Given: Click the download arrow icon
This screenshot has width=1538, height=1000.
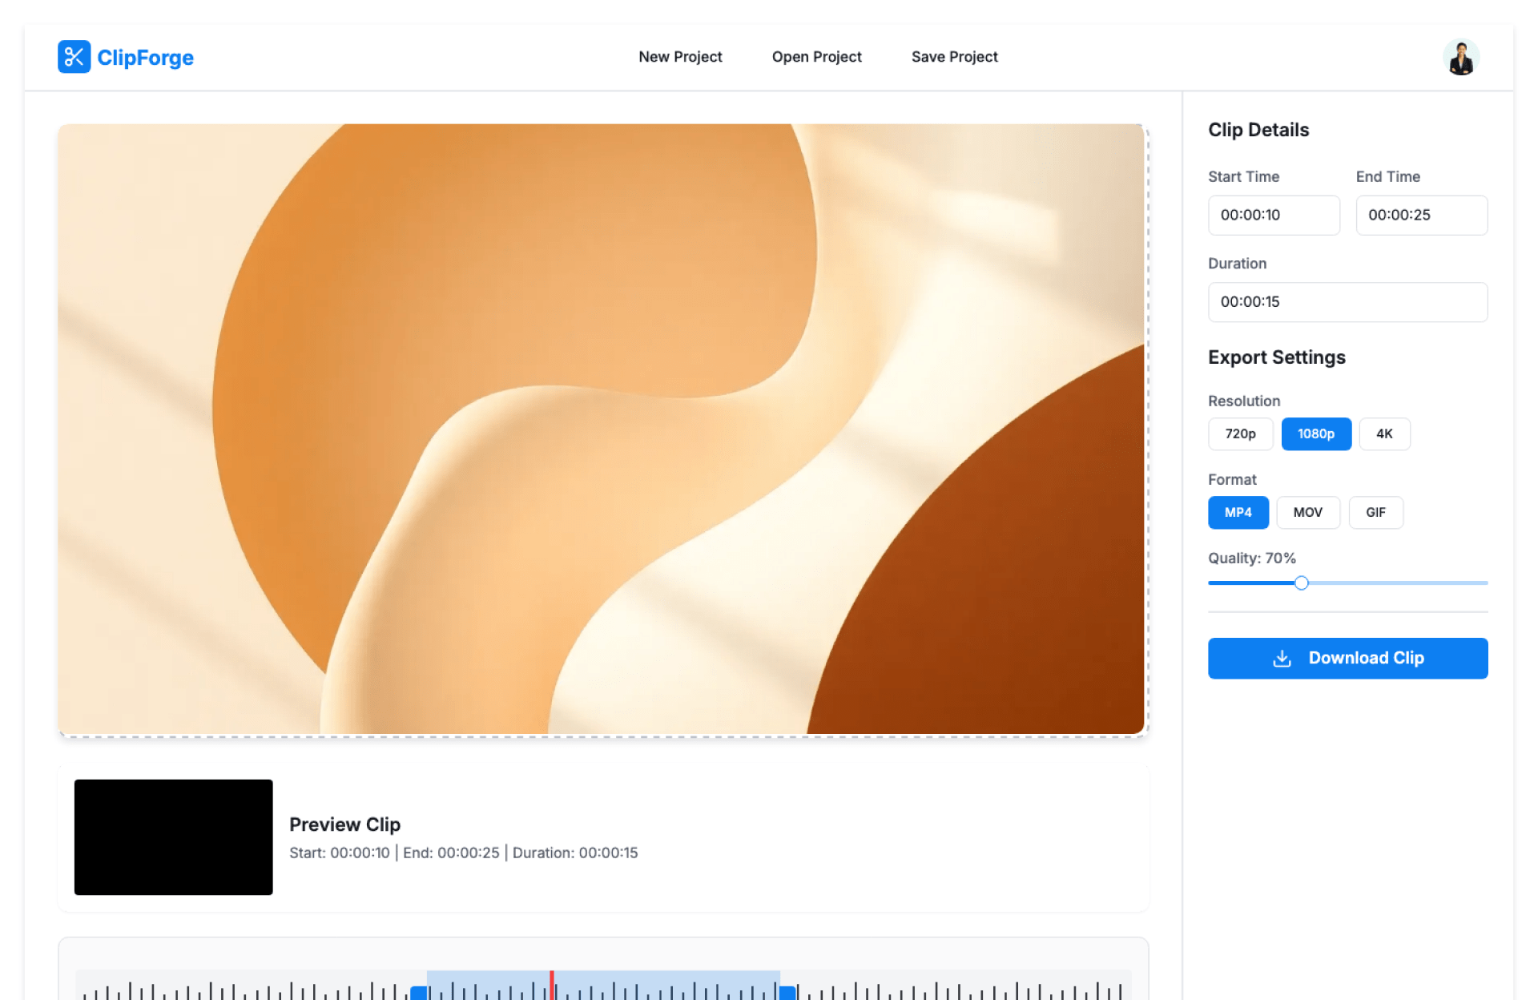Looking at the screenshot, I should [x=1282, y=658].
